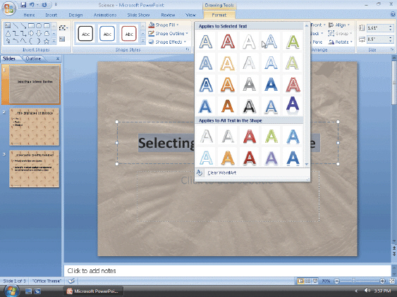Switch to Normal view button in status bar
Viewport: 397px width, 297px height.
point(300,281)
